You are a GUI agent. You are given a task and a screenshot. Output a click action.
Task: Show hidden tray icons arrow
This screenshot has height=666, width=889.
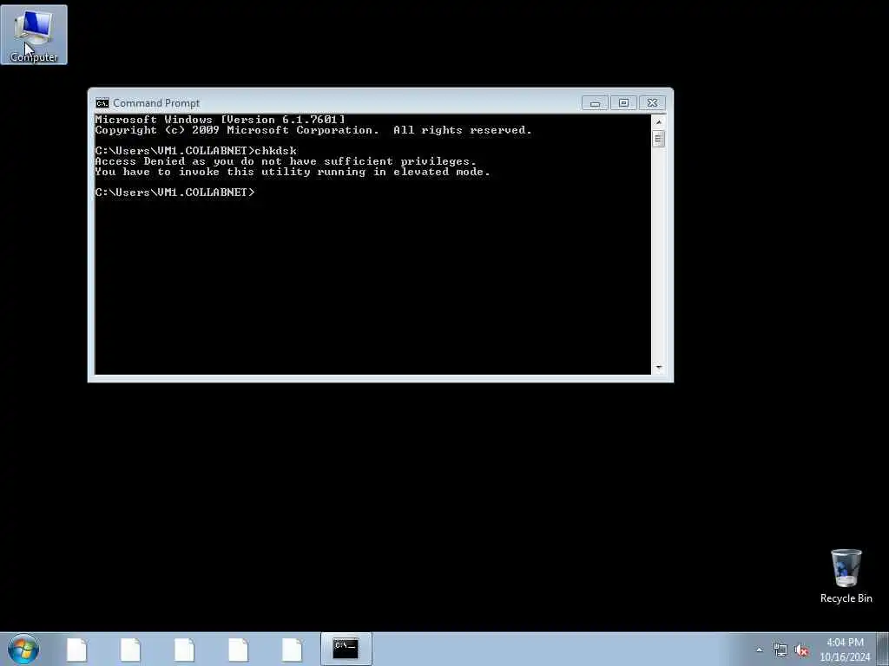(x=759, y=650)
